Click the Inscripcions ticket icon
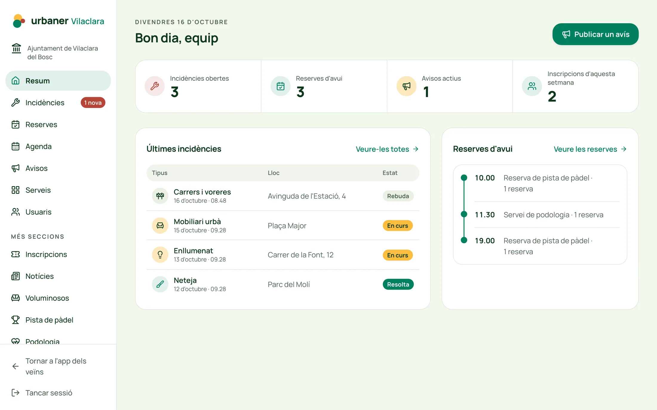This screenshot has width=657, height=410. point(16,254)
